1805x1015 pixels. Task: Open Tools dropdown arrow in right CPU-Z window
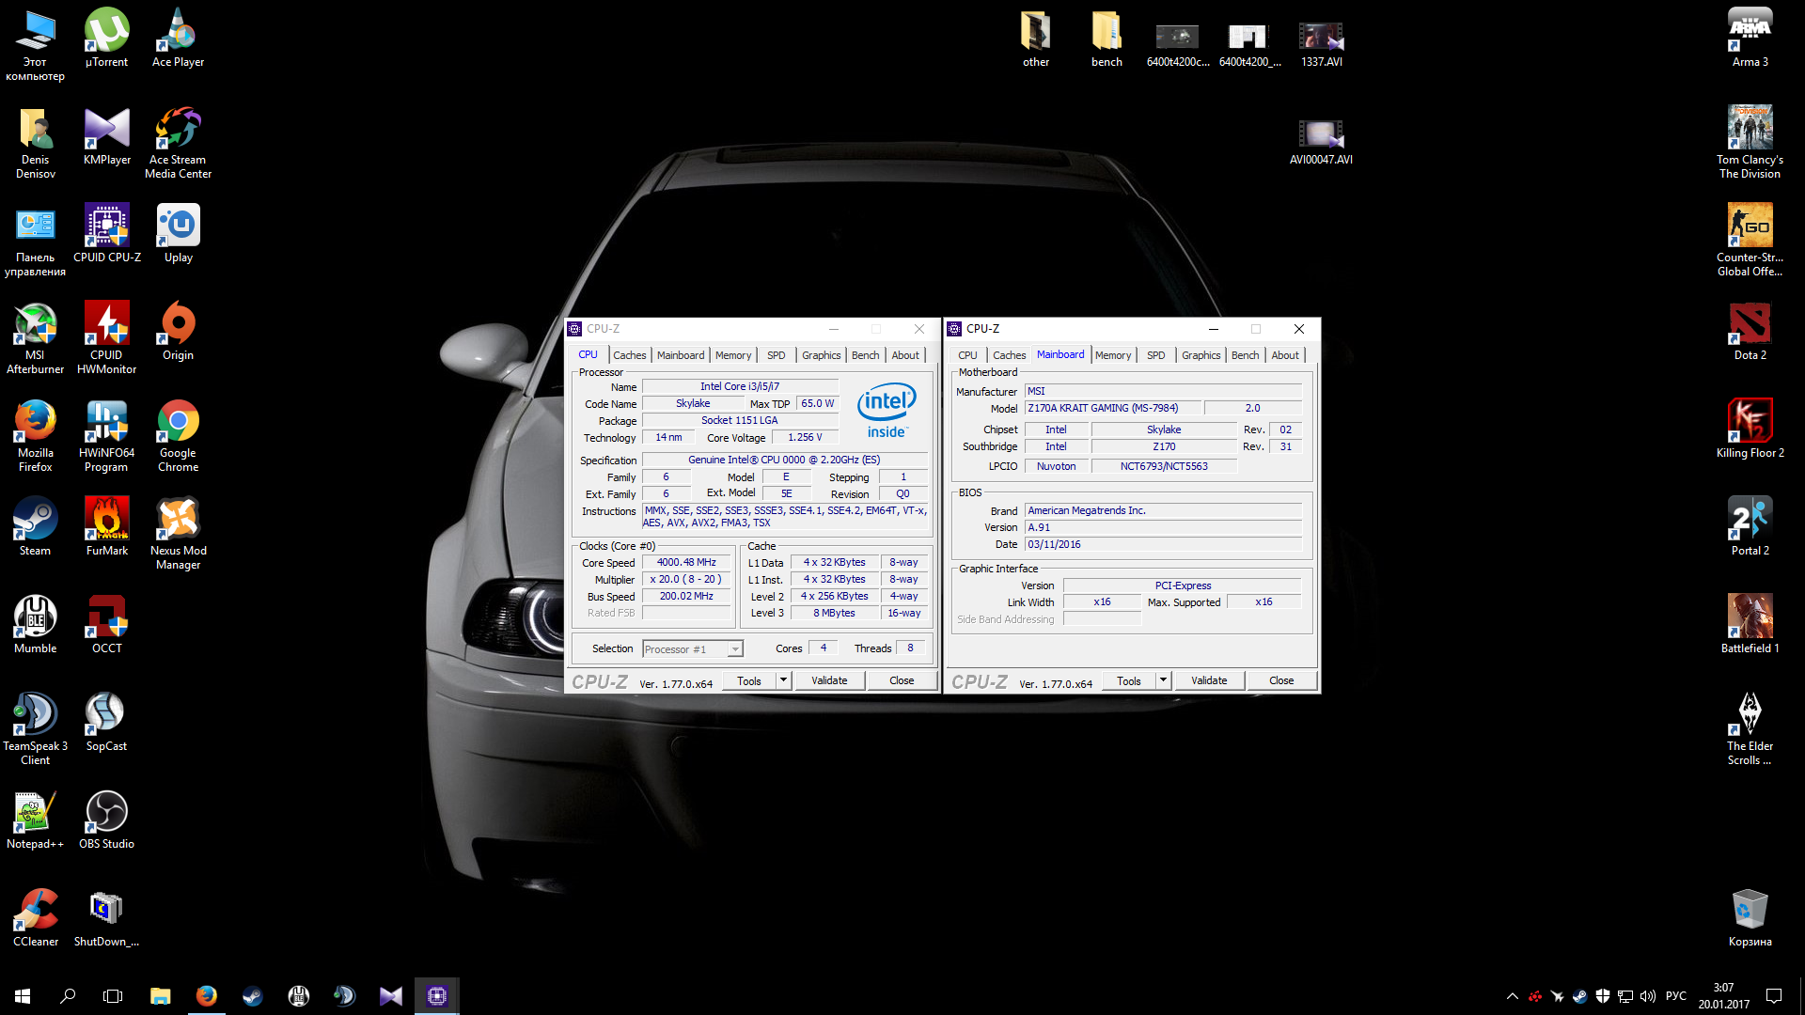pos(1163,680)
